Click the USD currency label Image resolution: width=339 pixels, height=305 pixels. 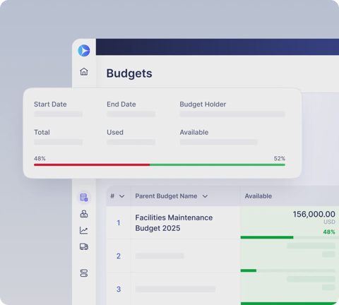point(329,222)
